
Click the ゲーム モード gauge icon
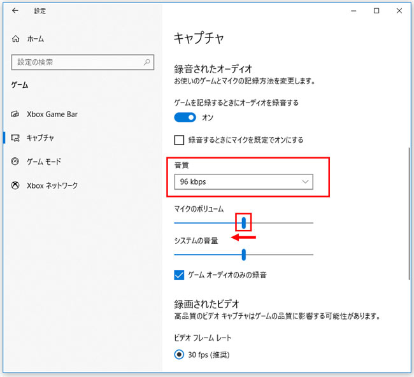pos(15,161)
